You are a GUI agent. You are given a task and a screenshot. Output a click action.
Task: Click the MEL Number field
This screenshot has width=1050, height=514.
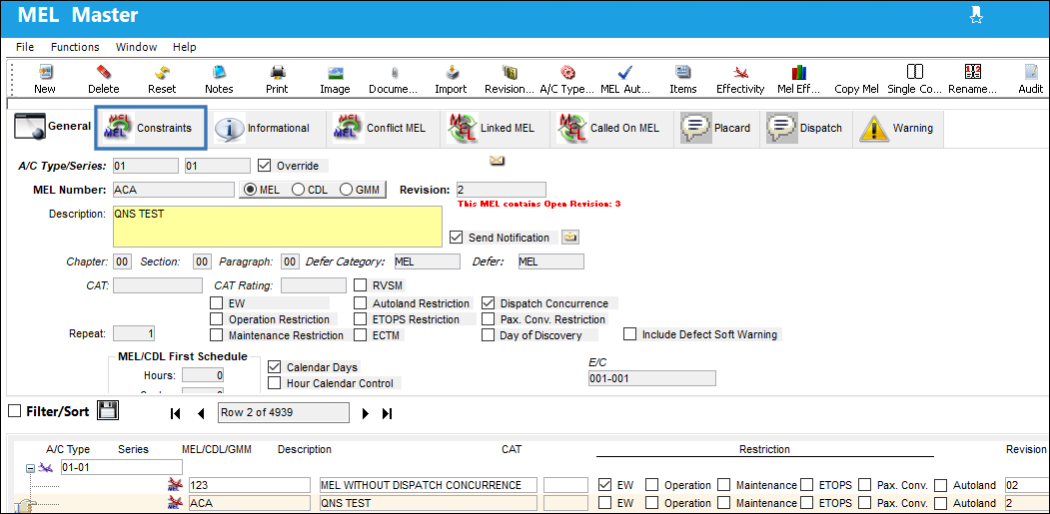pos(174,190)
